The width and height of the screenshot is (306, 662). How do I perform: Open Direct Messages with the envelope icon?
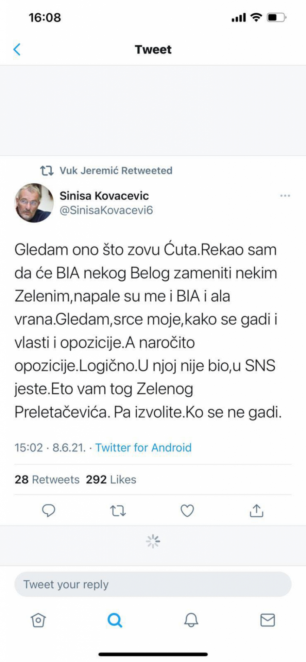pyautogui.click(x=268, y=620)
